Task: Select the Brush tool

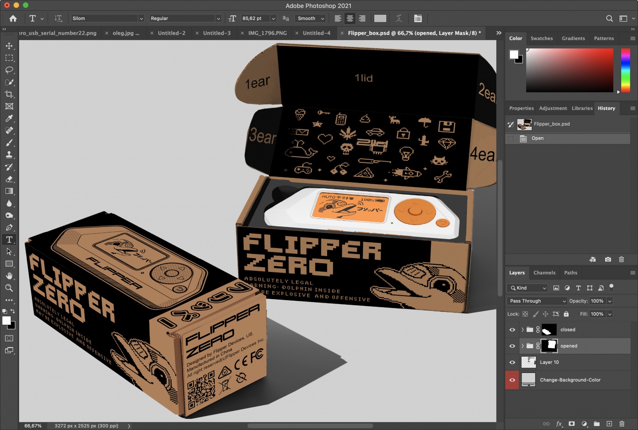Action: [x=9, y=143]
